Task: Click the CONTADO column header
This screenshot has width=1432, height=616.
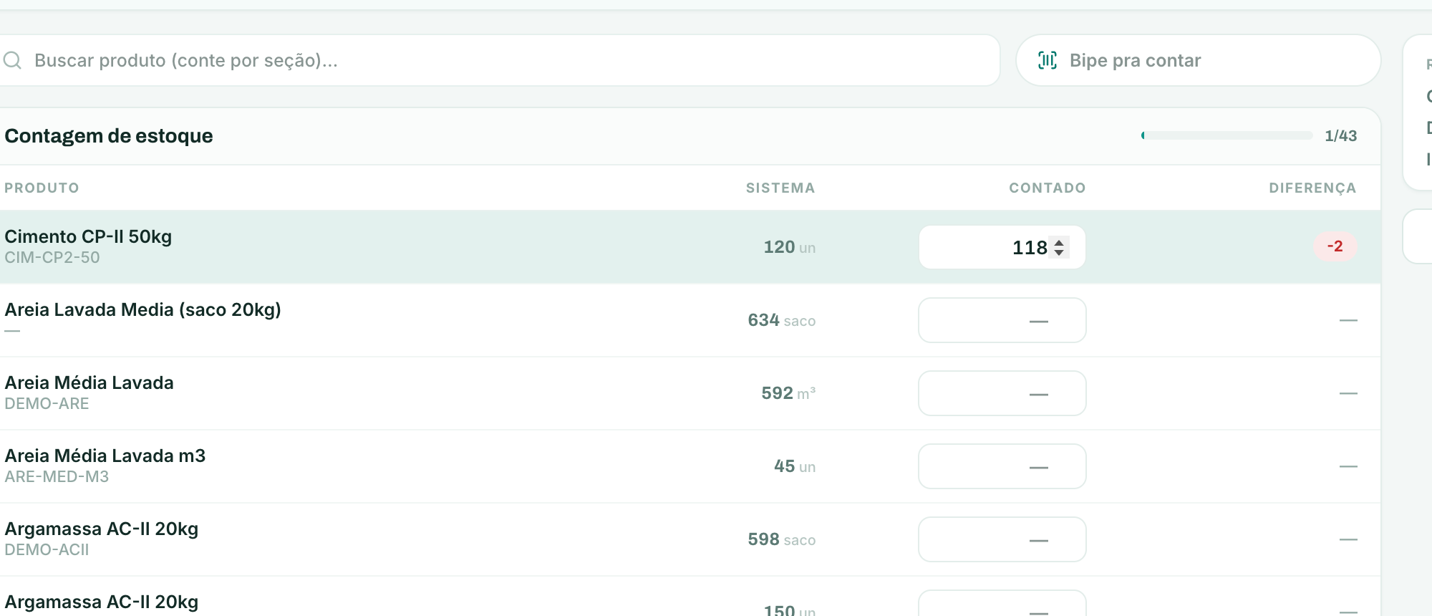Action: pos(1047,188)
